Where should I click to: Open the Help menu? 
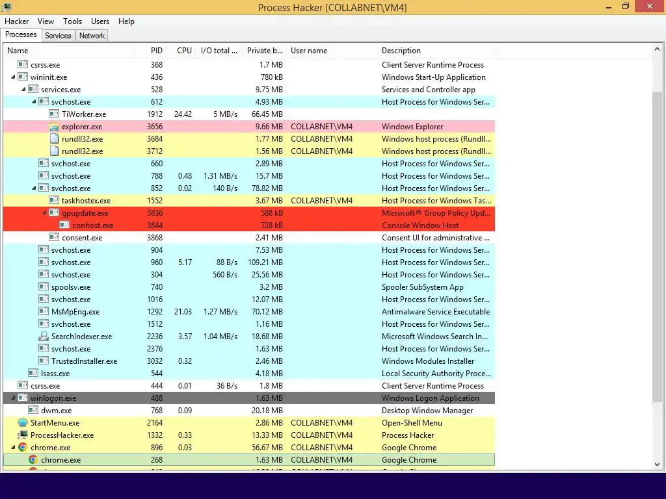click(126, 21)
